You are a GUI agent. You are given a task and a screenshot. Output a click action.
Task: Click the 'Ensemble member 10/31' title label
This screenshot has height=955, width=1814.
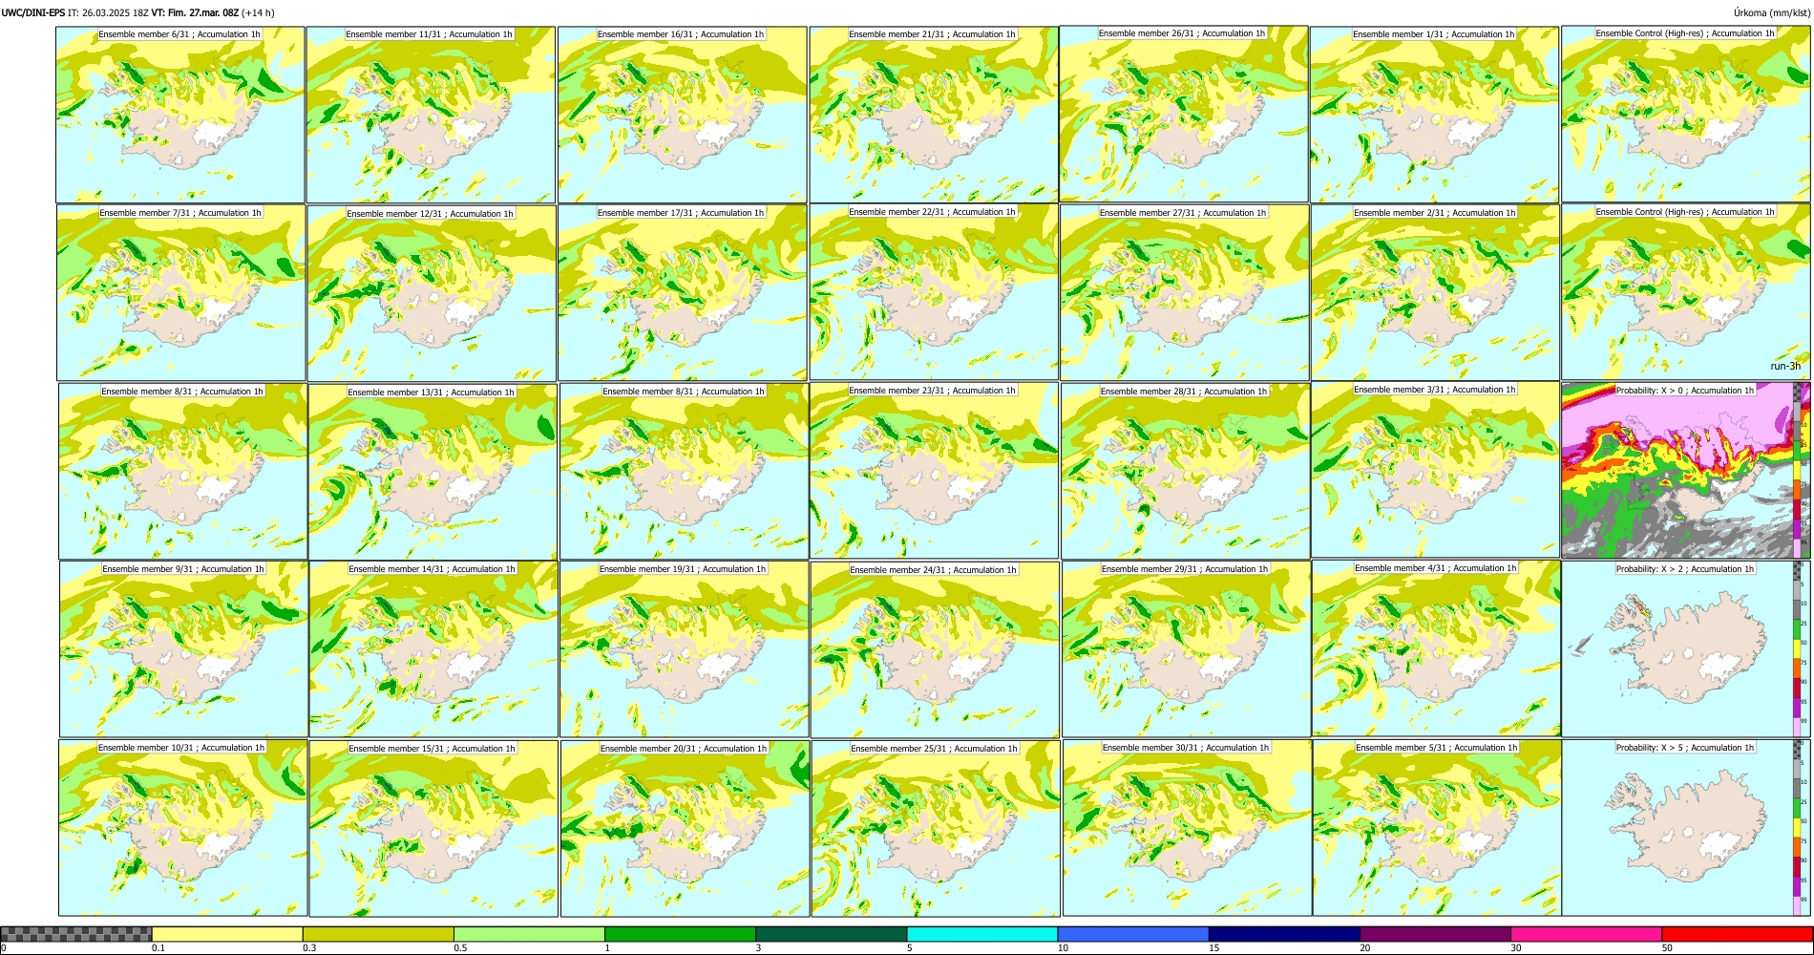point(181,748)
